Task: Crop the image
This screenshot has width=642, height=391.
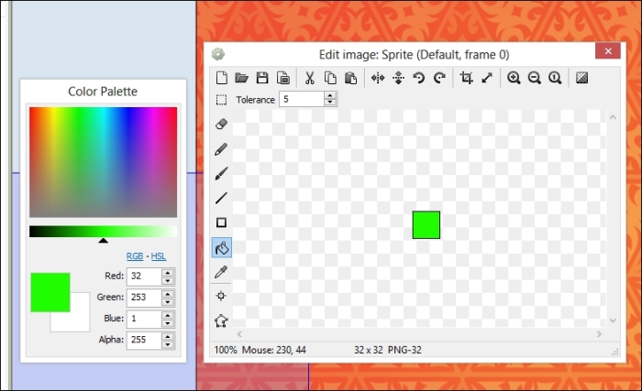Action: [x=466, y=77]
